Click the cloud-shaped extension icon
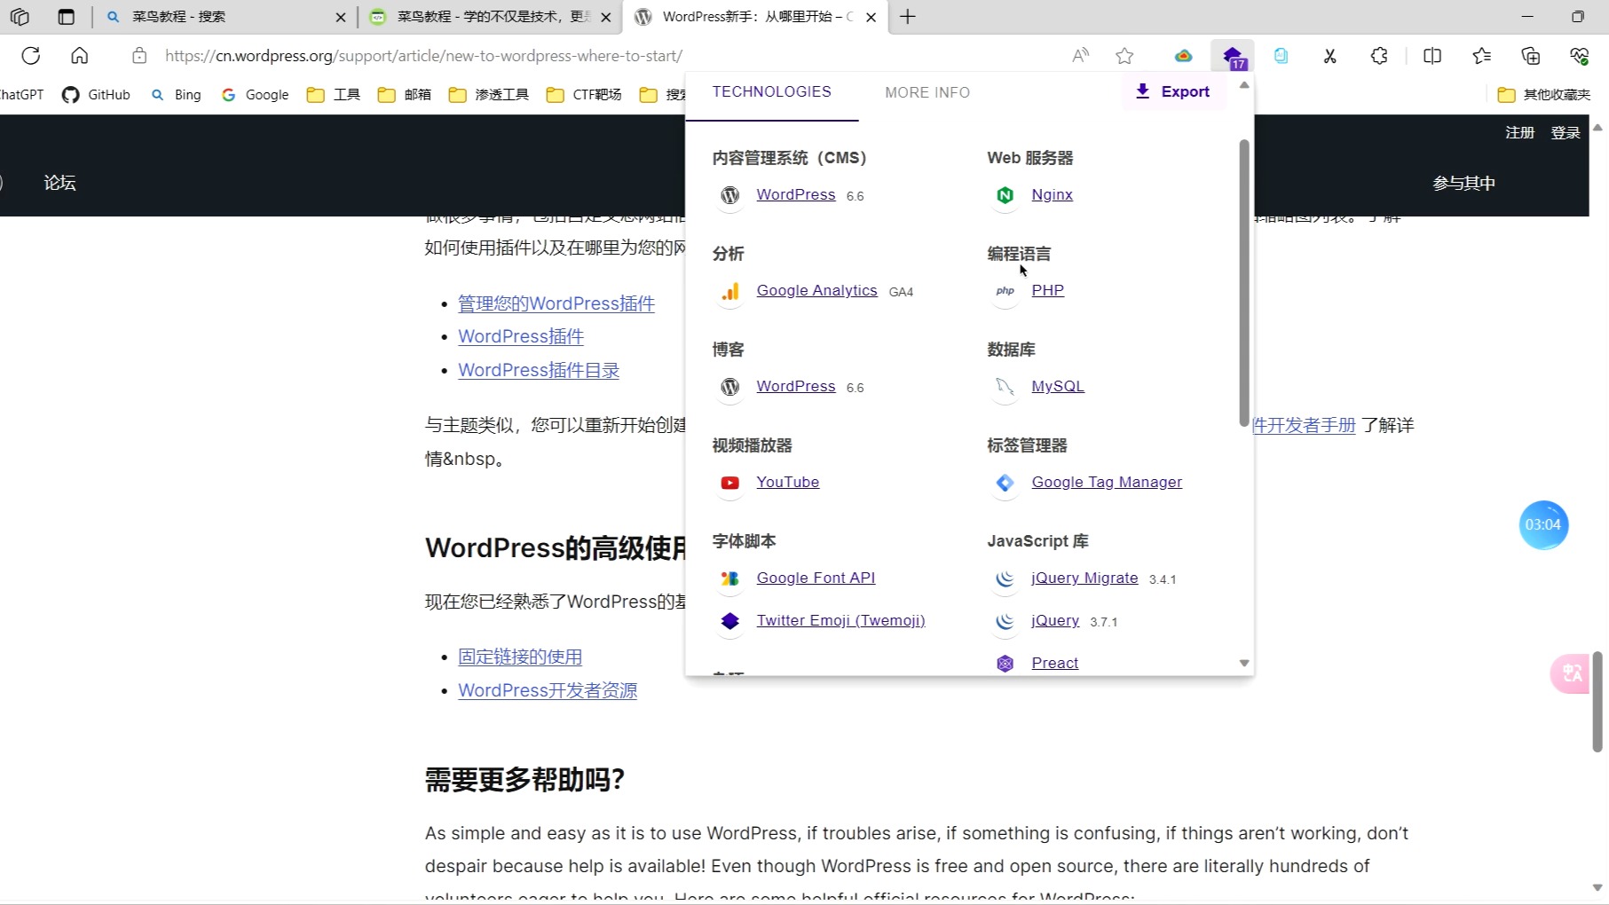Screen dimensions: 1609x905 [1183, 56]
